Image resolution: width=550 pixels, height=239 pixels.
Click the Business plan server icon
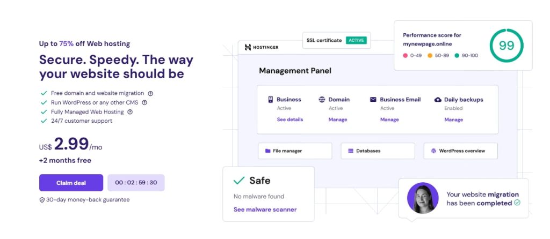[x=271, y=99]
